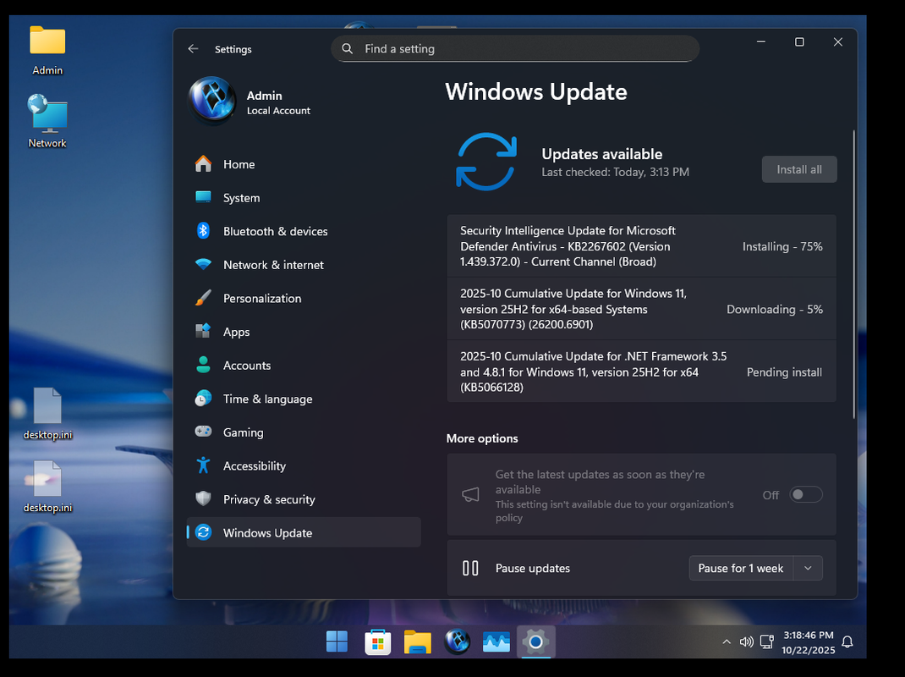Click the Privacy & security shield icon
The height and width of the screenshot is (677, 905).
(203, 499)
